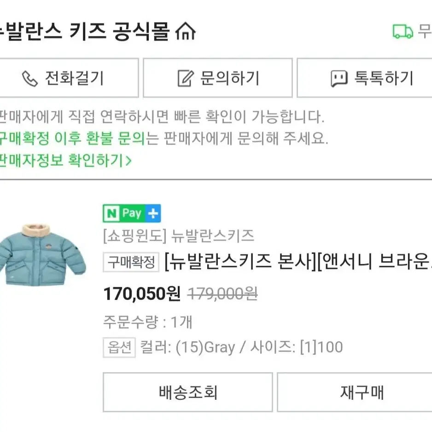This screenshot has width=432, height=432.
Task: Tap the 옵션 label badge
Action: (119, 348)
